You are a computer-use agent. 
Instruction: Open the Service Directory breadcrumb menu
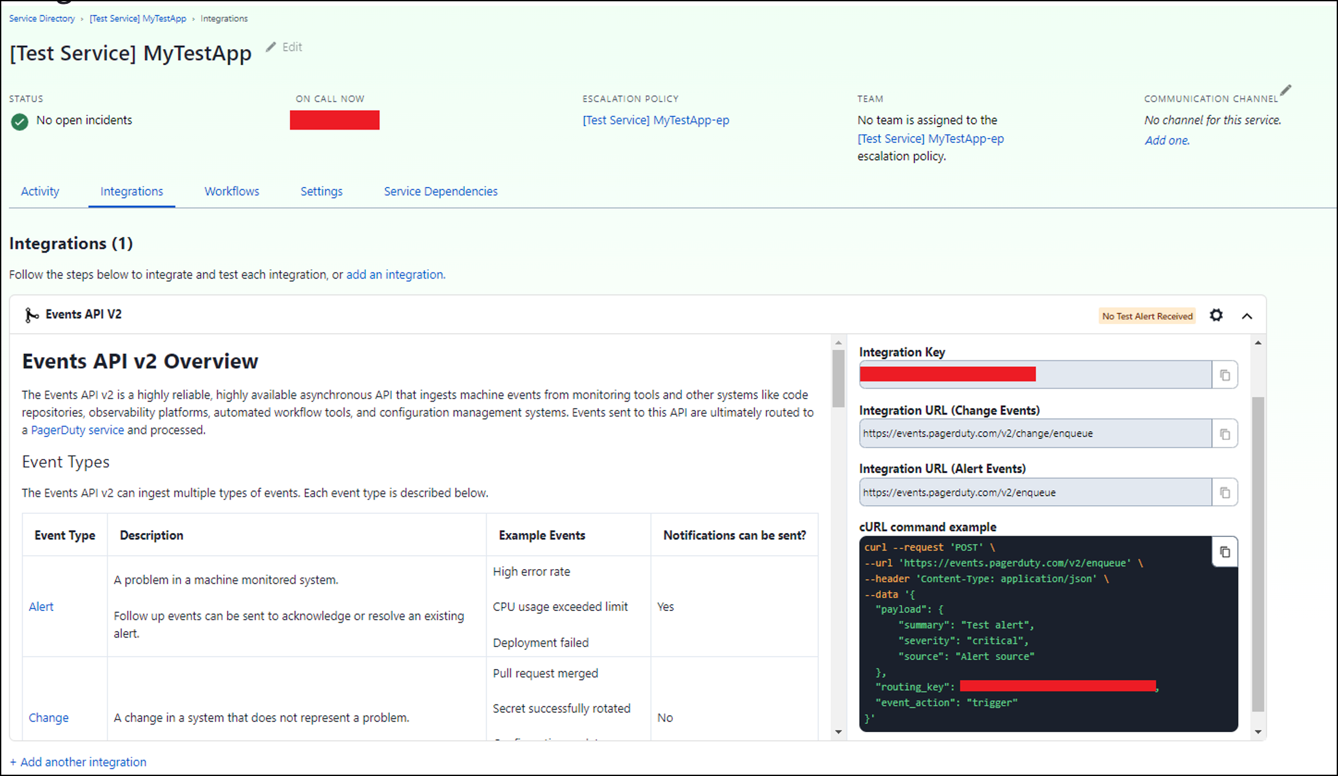tap(41, 18)
